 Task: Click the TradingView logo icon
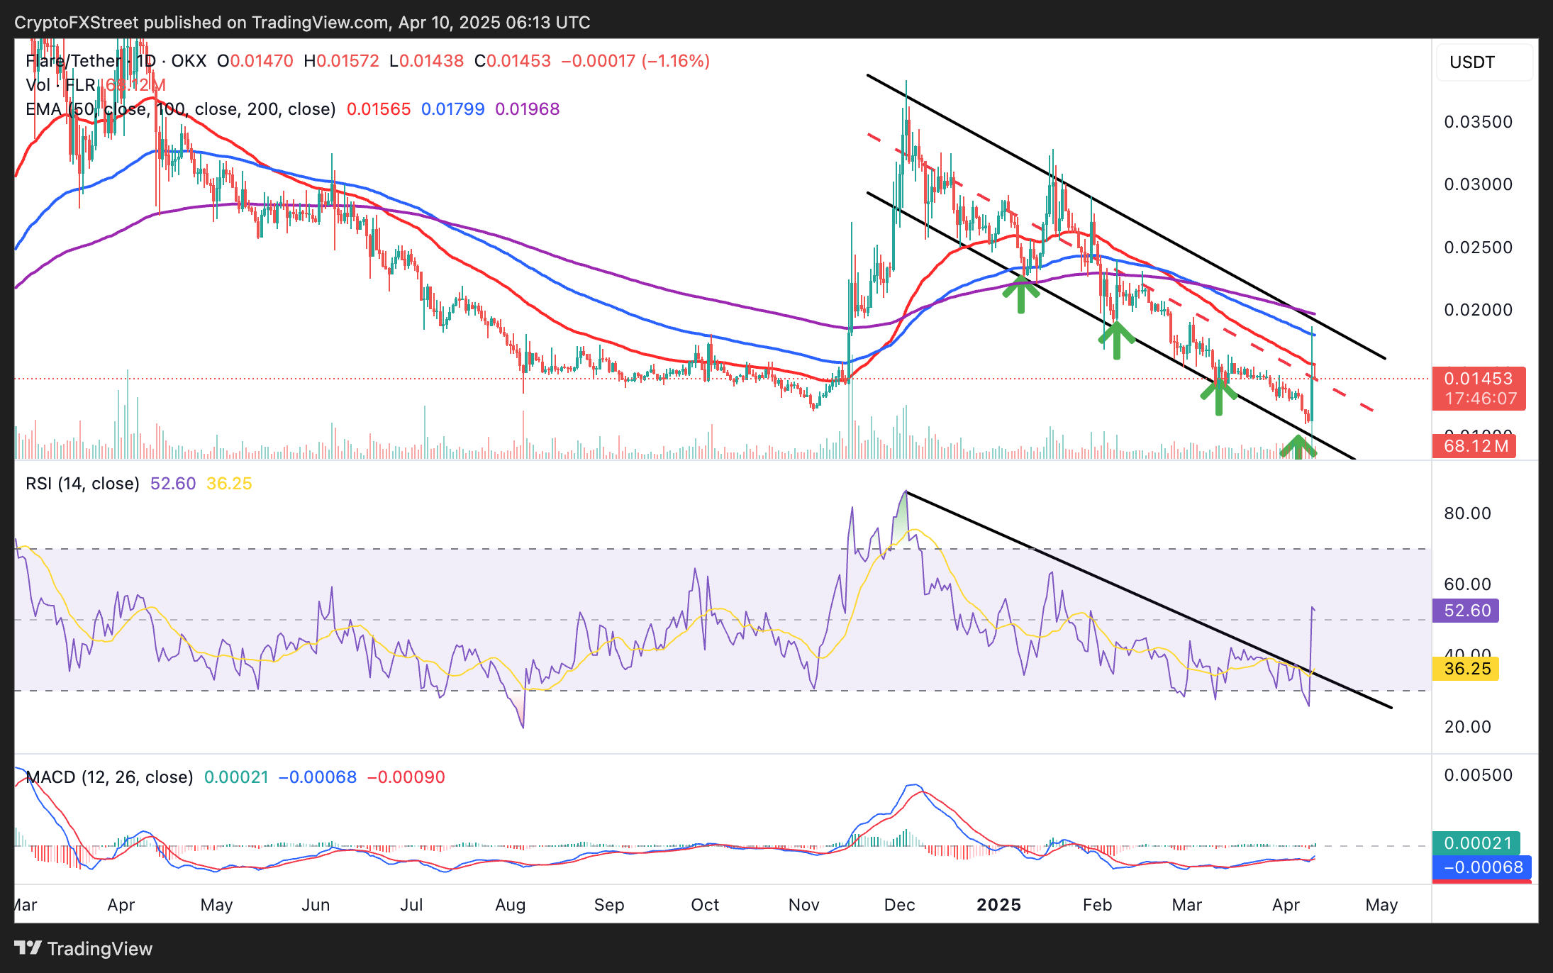pos(28,948)
